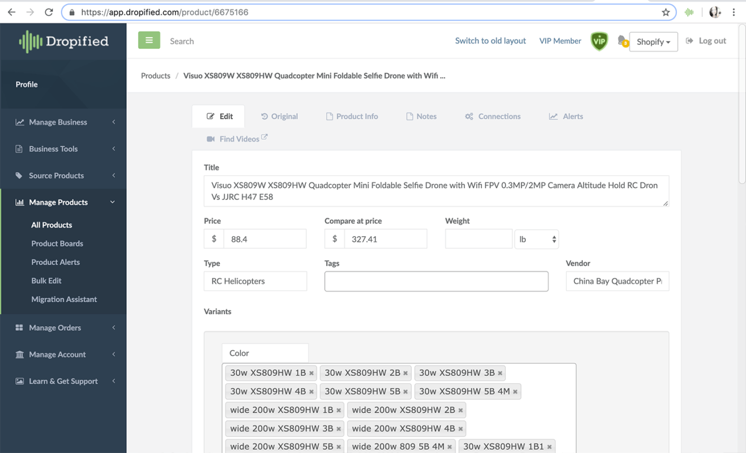Open Product Alerts in sidebar
Image resolution: width=746 pixels, height=453 pixels.
click(56, 262)
